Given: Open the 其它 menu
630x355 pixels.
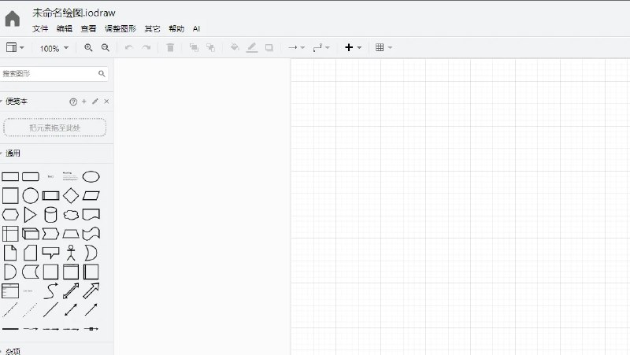Looking at the screenshot, I should (x=152, y=29).
